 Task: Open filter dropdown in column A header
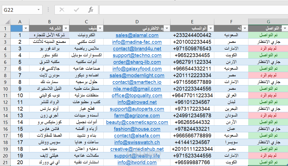coord(26,28)
